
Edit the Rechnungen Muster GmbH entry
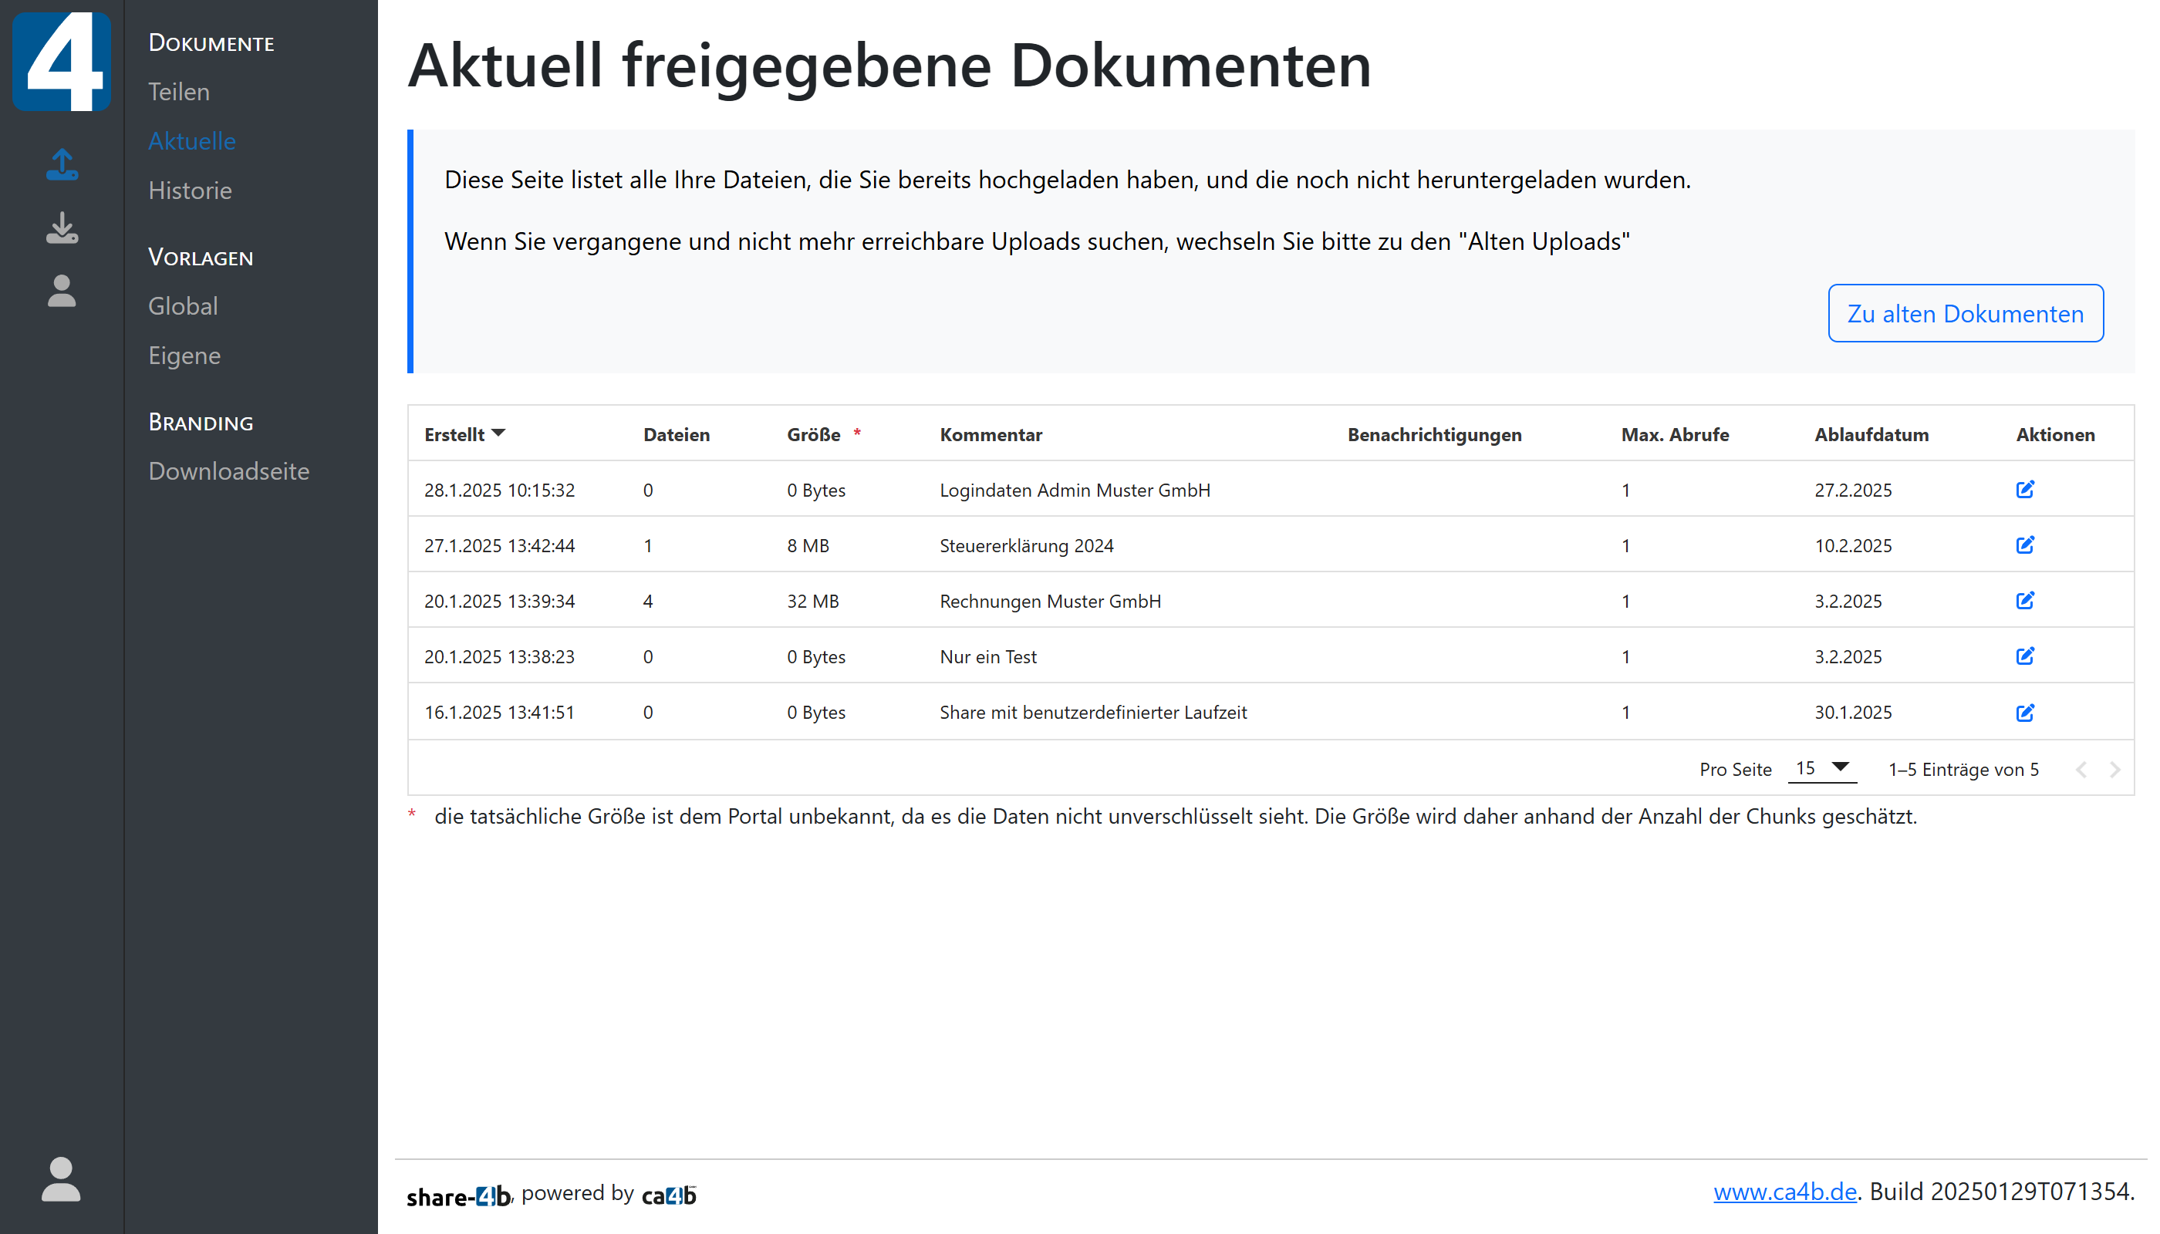tap(2026, 601)
